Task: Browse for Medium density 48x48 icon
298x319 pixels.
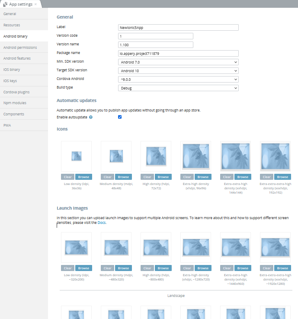Action: tap(123, 177)
